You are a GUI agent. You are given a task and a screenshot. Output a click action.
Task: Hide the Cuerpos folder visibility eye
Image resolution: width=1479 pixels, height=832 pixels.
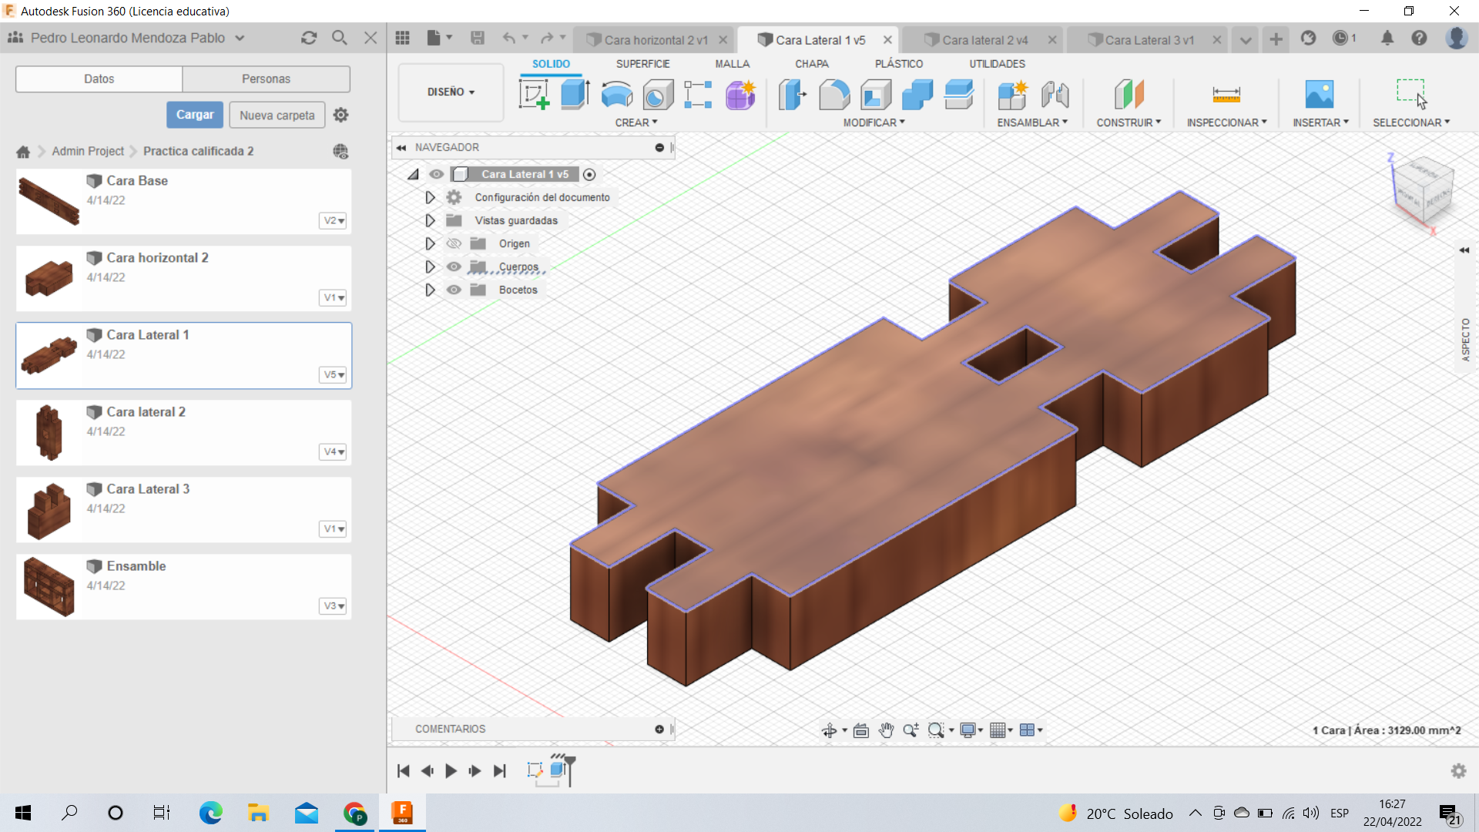pos(454,267)
